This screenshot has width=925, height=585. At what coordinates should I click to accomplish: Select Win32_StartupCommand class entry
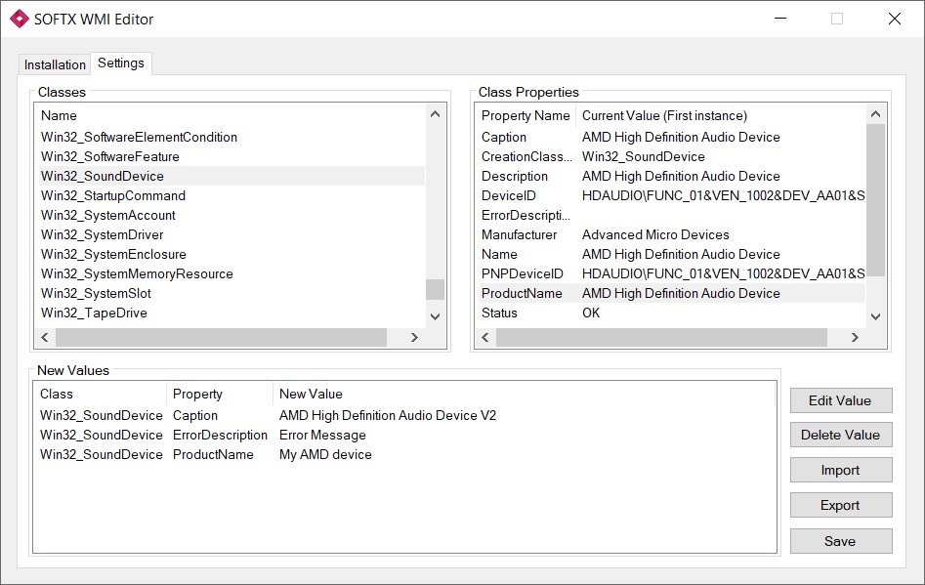point(113,195)
